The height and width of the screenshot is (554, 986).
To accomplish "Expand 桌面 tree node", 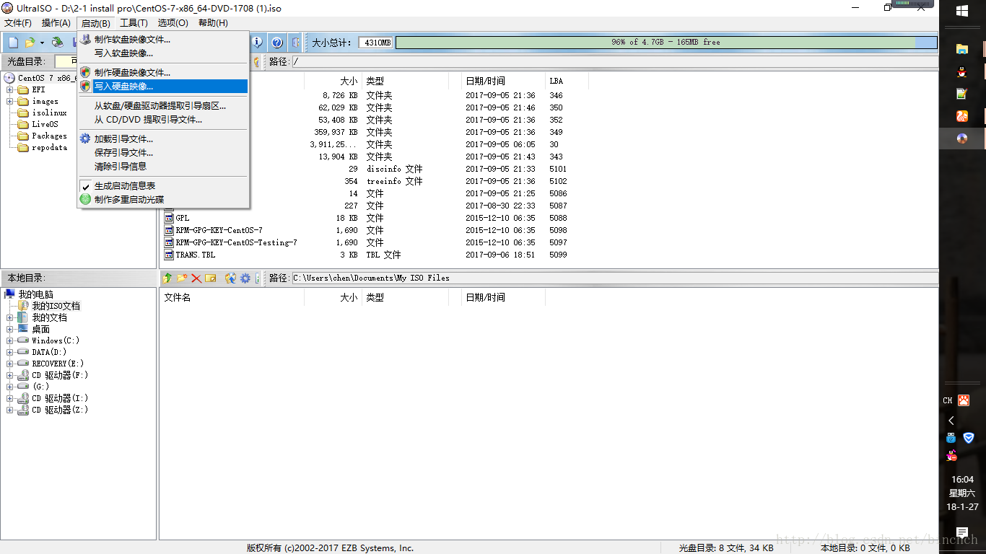I will (x=10, y=329).
